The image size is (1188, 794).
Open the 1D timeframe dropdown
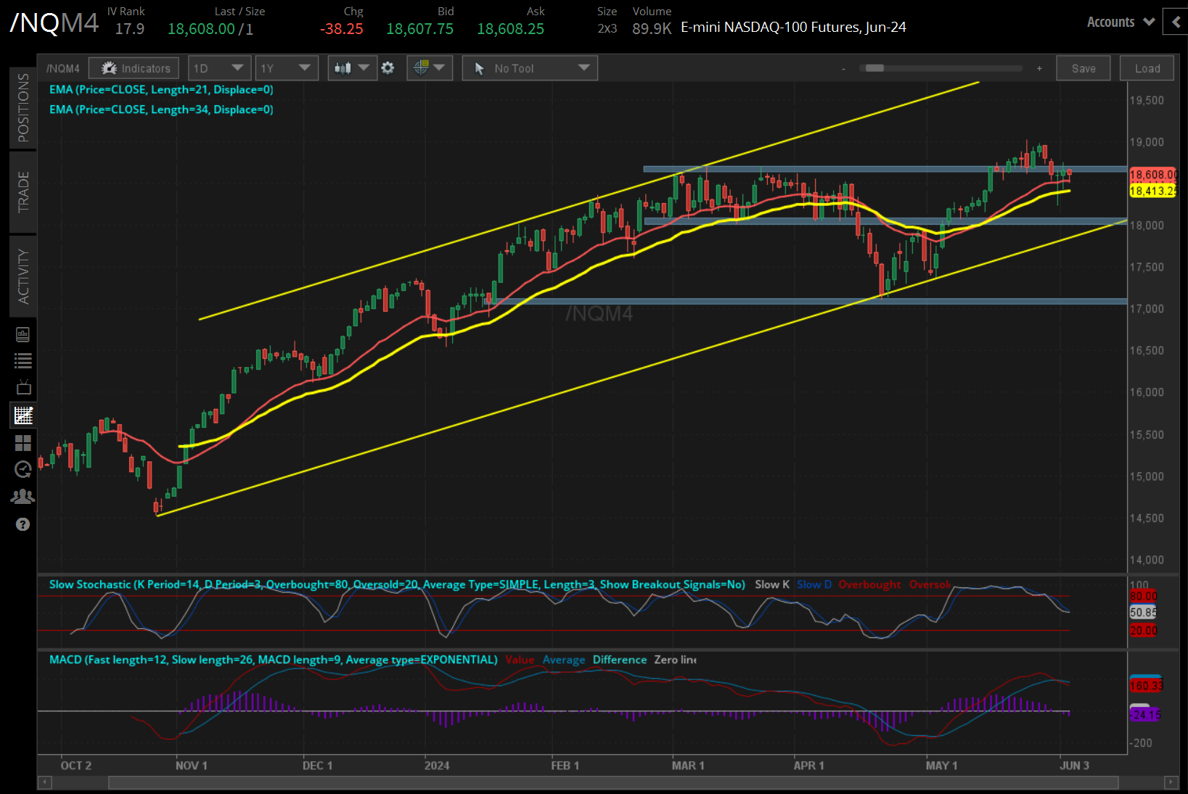coord(219,67)
